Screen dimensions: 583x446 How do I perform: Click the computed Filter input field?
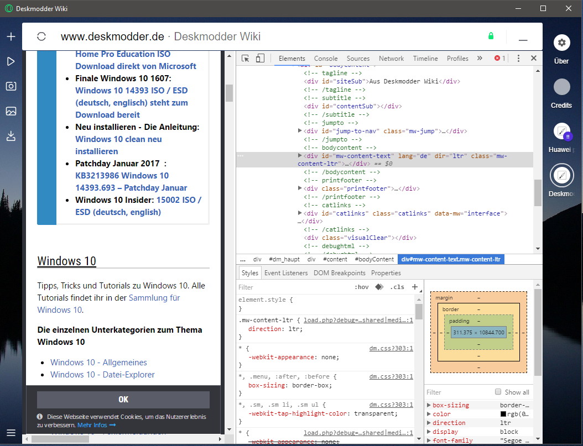pyautogui.click(x=459, y=392)
